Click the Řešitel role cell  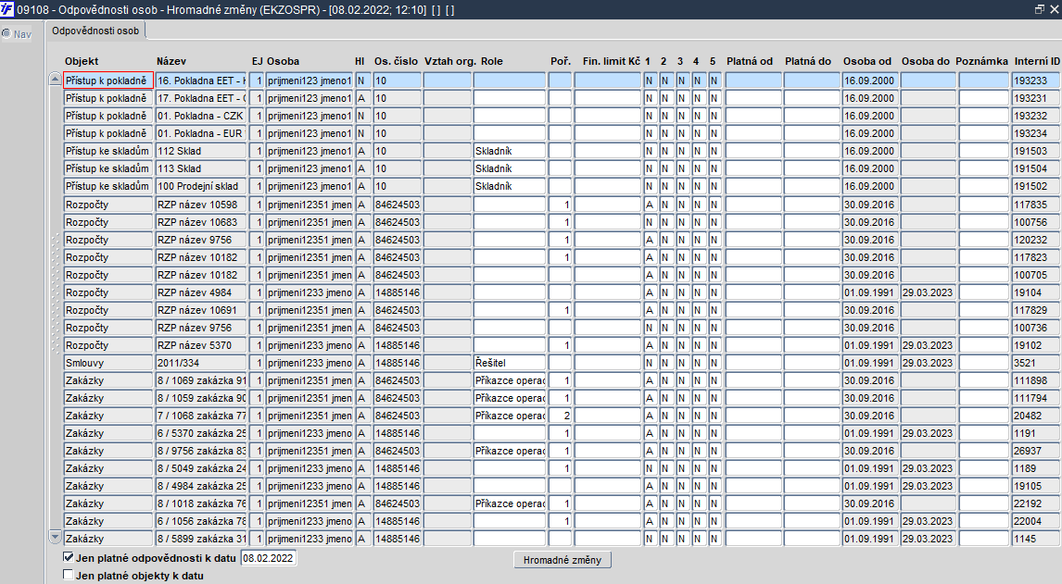click(510, 363)
